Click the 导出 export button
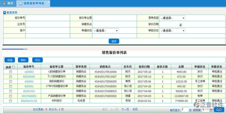Viewport: 226px width, 113px height. click(x=37, y=60)
